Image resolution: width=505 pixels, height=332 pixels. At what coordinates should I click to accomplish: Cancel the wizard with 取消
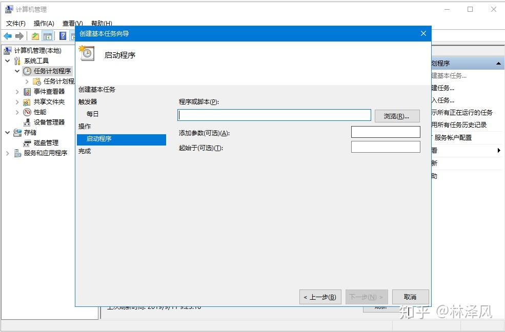(410, 297)
